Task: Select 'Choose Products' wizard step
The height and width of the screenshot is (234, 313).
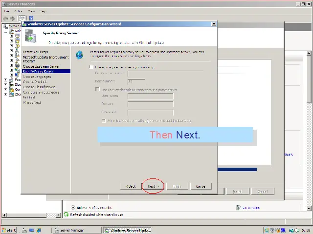Action: (x=35, y=82)
